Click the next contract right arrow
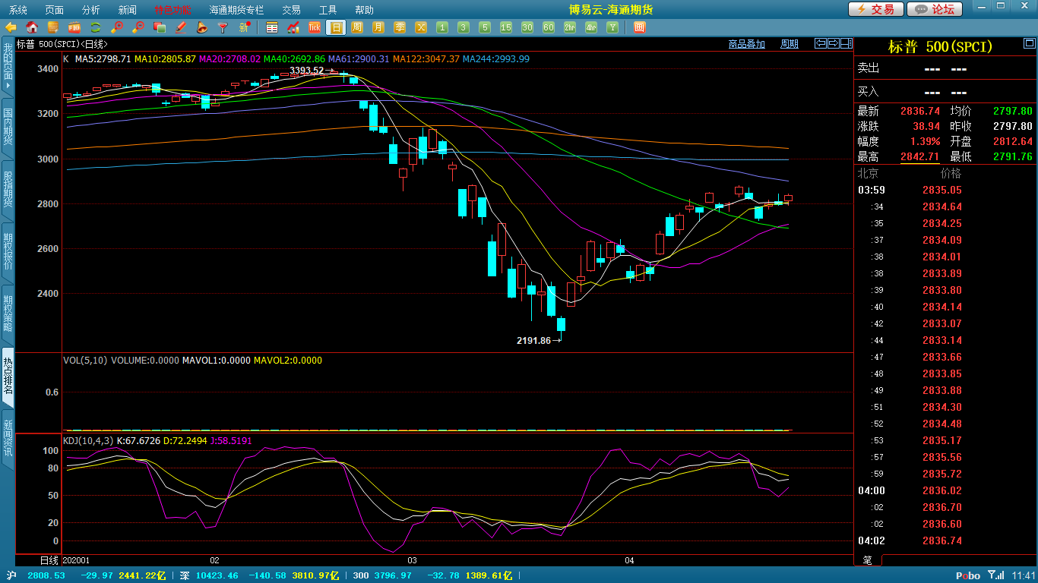The height and width of the screenshot is (583, 1038). 833,43
